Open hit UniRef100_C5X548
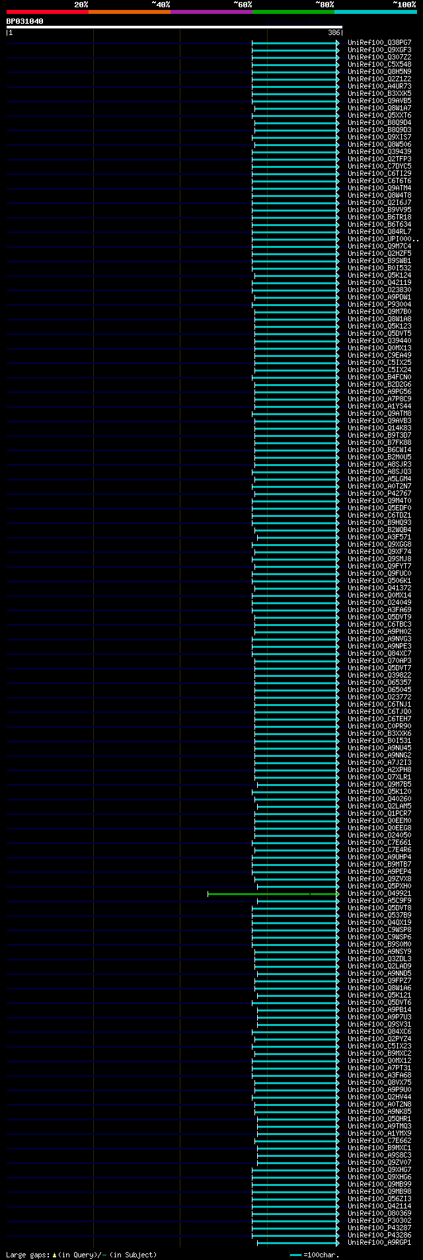Viewport: 423px width, 1260px height. click(379, 64)
